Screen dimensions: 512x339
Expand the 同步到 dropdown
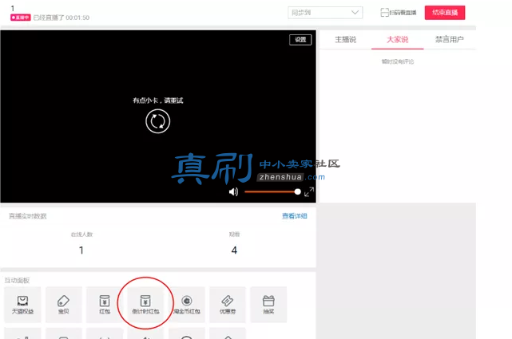pyautogui.click(x=325, y=13)
